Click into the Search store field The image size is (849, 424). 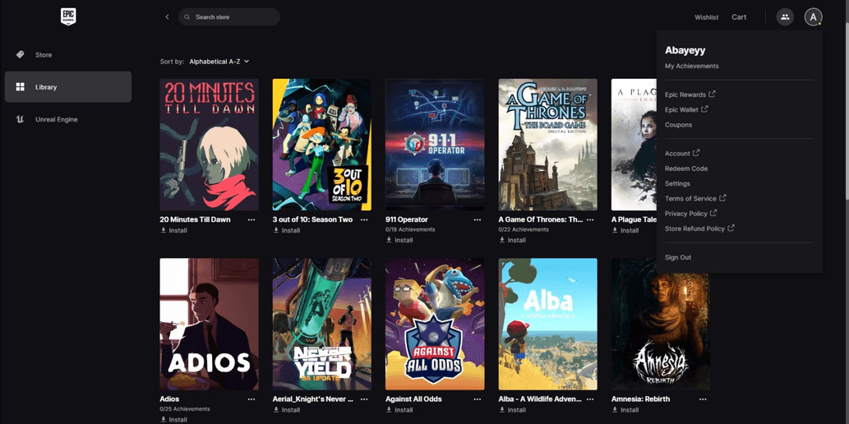(x=229, y=16)
